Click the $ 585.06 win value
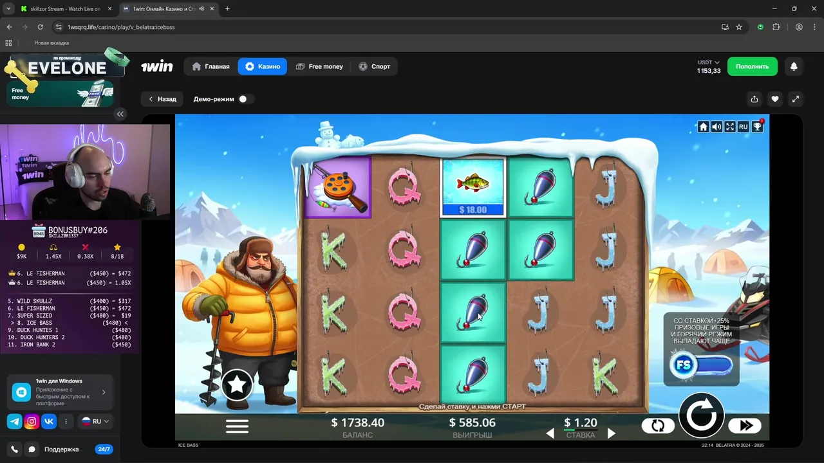This screenshot has height=463, width=824. (x=473, y=422)
